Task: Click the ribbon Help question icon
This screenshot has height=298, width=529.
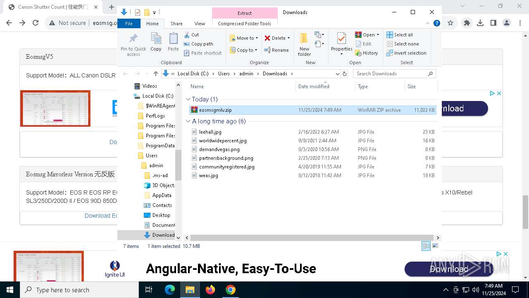Action: point(436,24)
